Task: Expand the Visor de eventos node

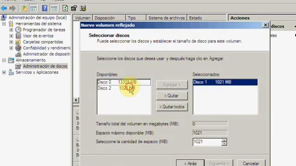Action: click(x=11, y=36)
